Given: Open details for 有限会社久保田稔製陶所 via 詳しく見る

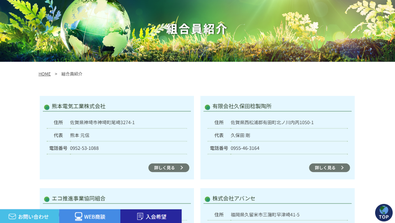Looking at the screenshot, I should point(330,168).
